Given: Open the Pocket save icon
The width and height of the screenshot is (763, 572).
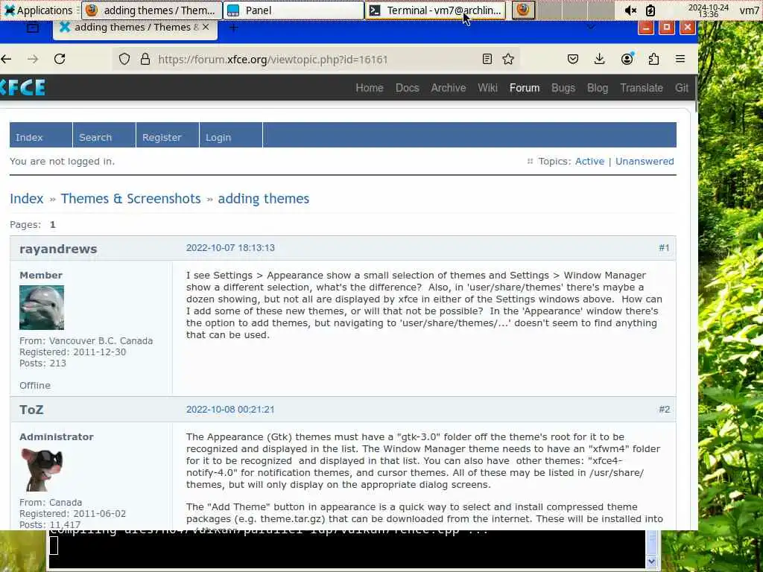Looking at the screenshot, I should [573, 60].
